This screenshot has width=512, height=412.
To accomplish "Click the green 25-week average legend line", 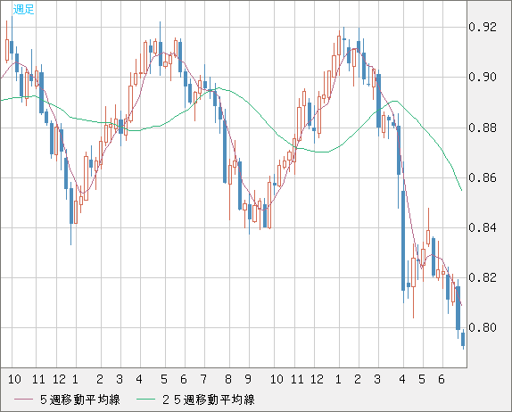I will [x=145, y=400].
